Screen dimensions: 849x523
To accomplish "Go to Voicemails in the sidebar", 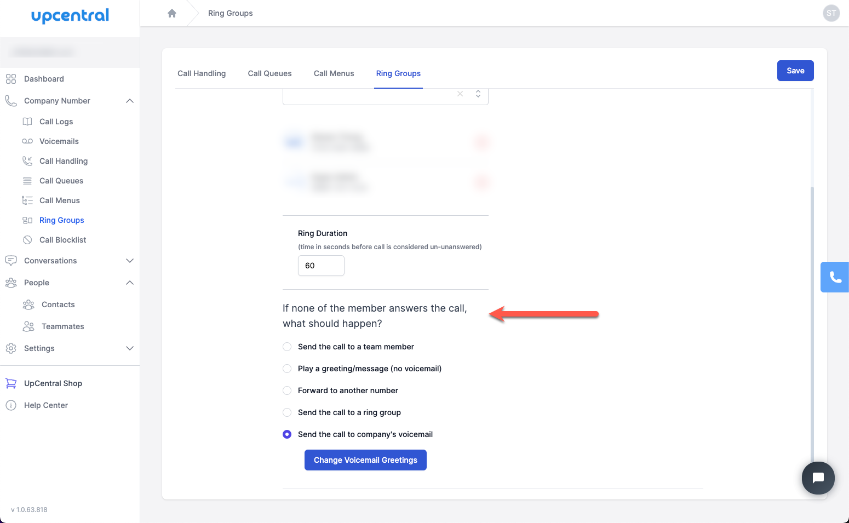I will (x=59, y=141).
